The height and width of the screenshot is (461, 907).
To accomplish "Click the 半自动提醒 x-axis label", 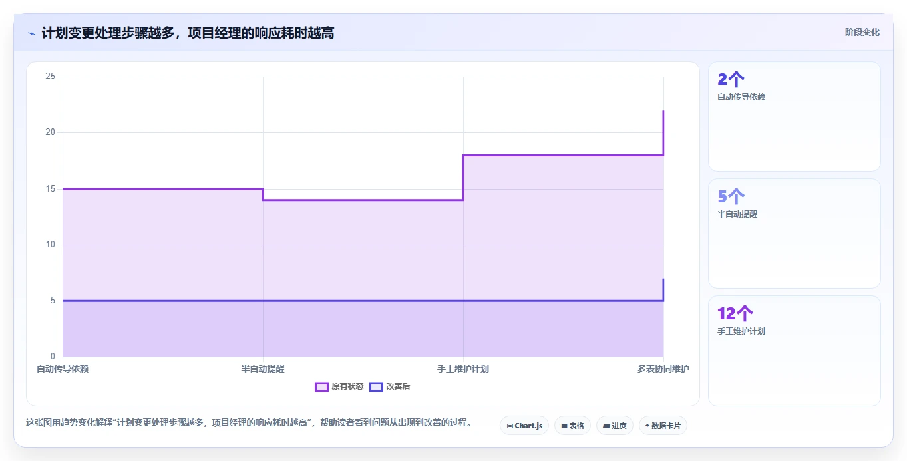I will click(263, 369).
